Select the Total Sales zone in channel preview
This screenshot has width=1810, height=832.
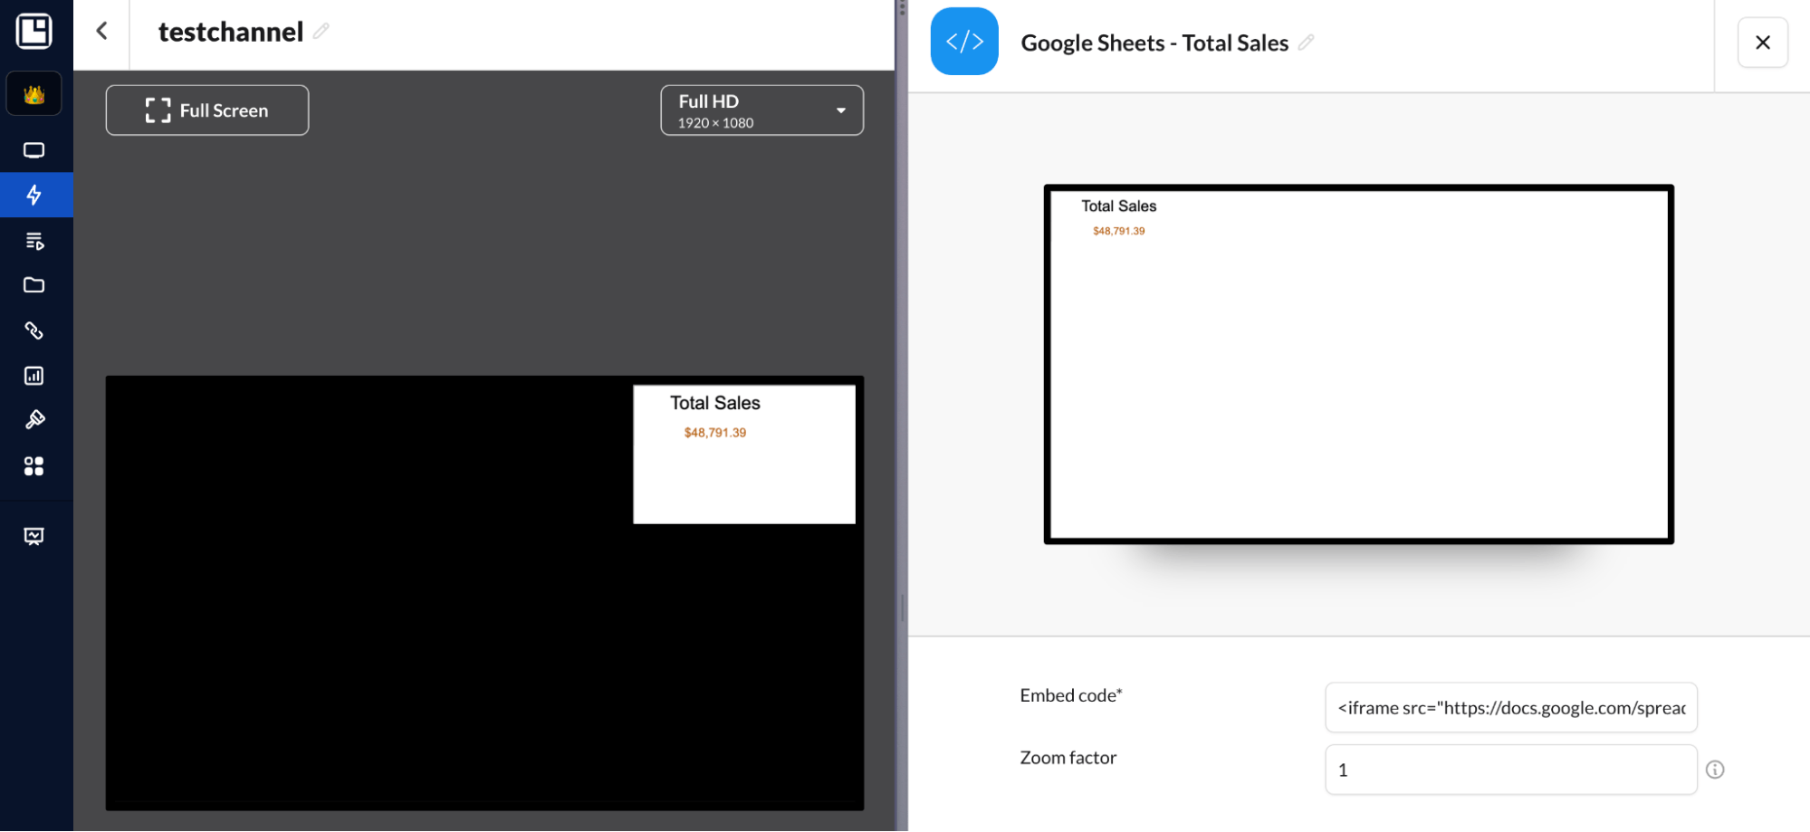tap(744, 454)
